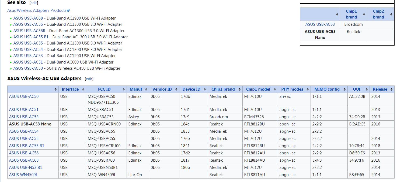Screen dimensions: 397x182
Task: Open ASUS USB-AC55 link in main table
Action: [24, 139]
